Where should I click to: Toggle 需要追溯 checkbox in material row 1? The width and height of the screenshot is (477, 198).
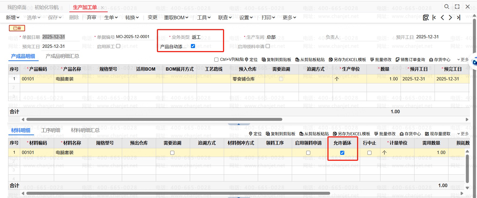tap(172, 153)
